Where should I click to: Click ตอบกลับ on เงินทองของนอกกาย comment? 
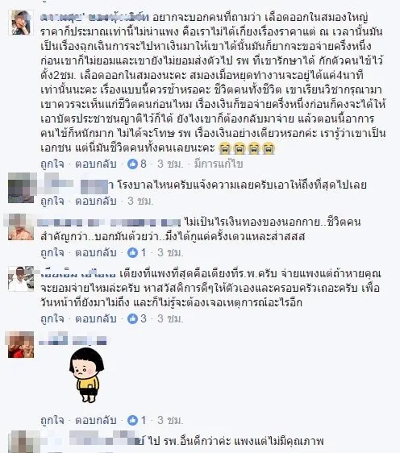coord(96,253)
